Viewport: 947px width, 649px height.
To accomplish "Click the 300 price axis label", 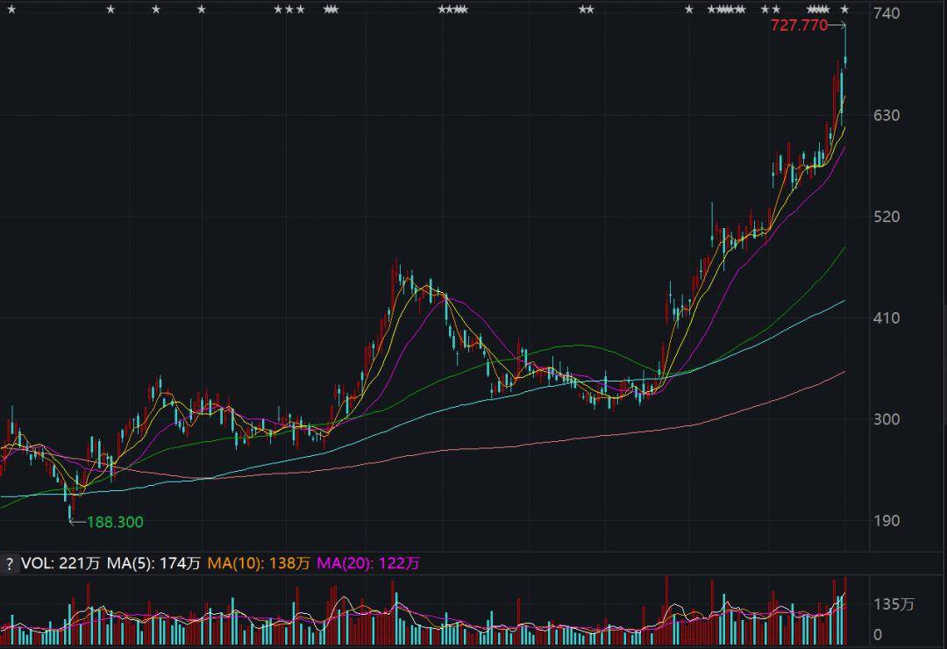I will point(886,418).
